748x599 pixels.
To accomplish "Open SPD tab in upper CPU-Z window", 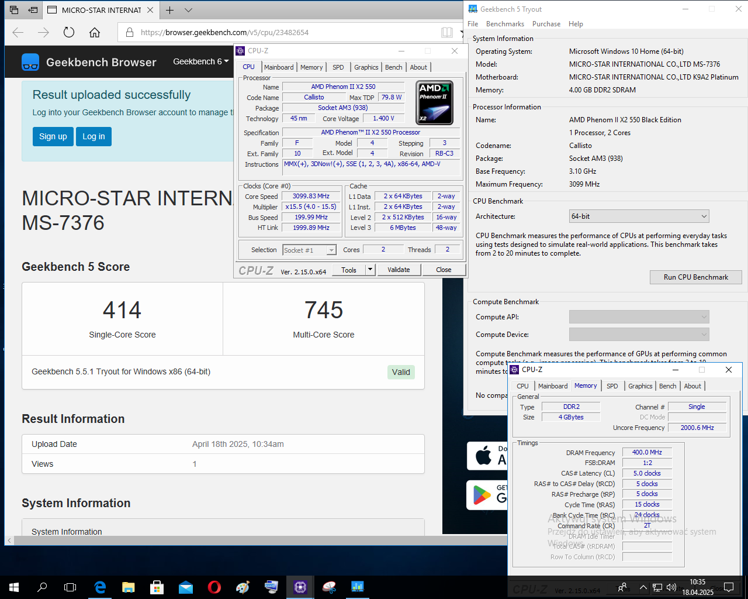I will click(x=338, y=67).
